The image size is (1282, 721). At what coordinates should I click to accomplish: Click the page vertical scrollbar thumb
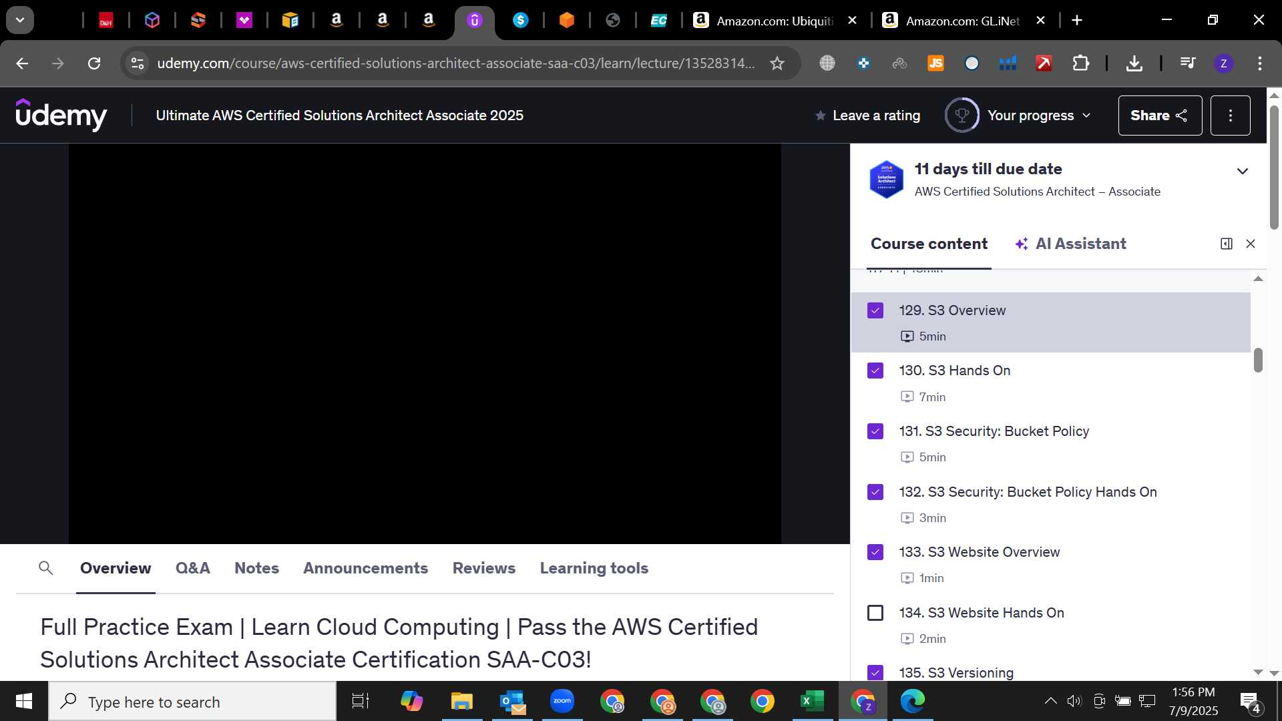1273,167
